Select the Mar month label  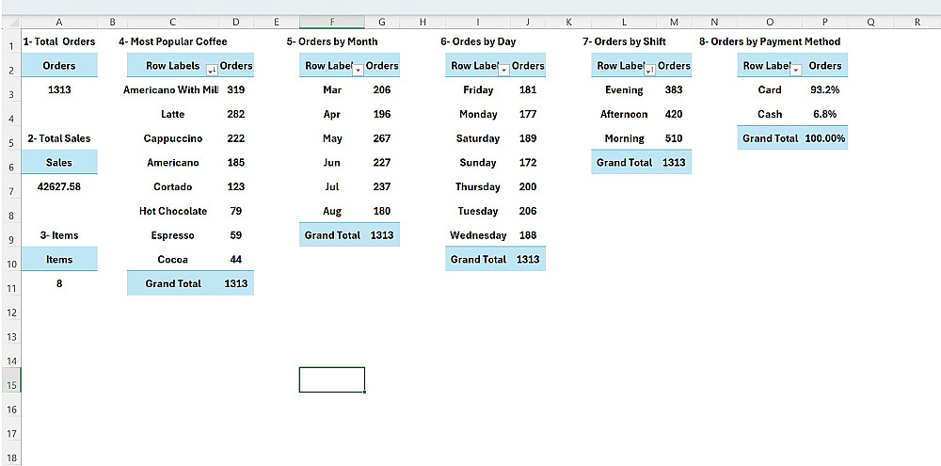(x=332, y=90)
